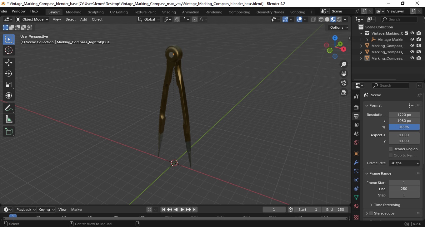Toggle viewport gizmos button
The image size is (425, 227).
(x=285, y=19)
